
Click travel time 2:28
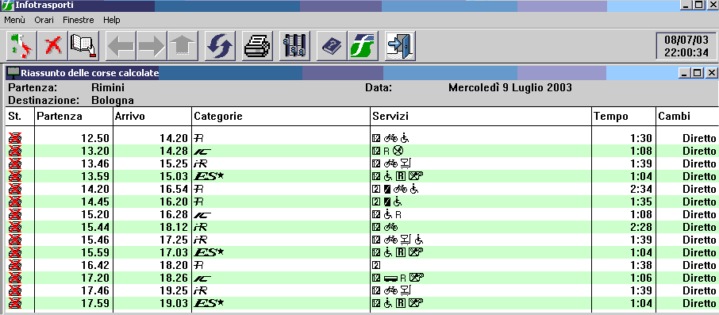point(641,227)
